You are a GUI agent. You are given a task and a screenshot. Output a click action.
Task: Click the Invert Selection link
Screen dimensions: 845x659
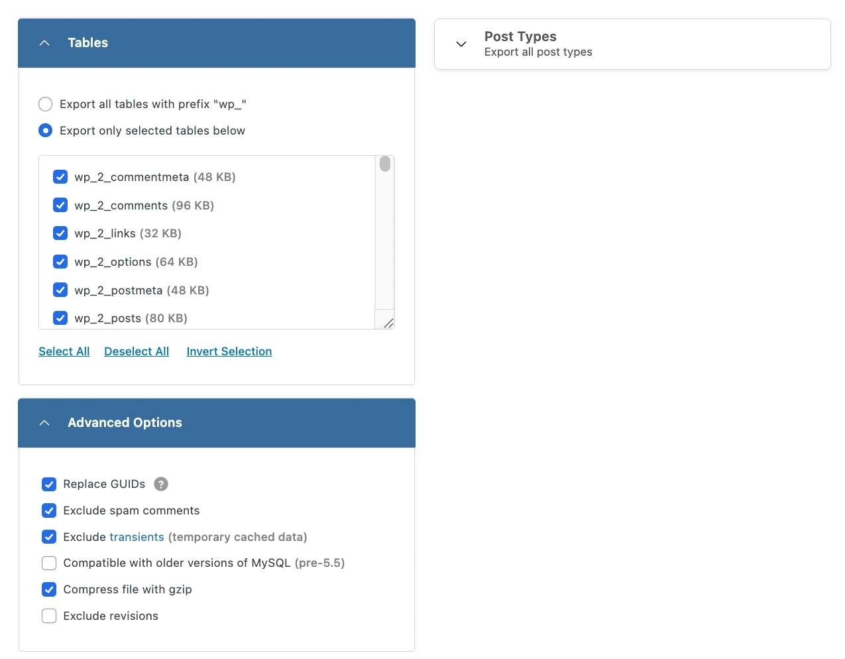click(229, 351)
